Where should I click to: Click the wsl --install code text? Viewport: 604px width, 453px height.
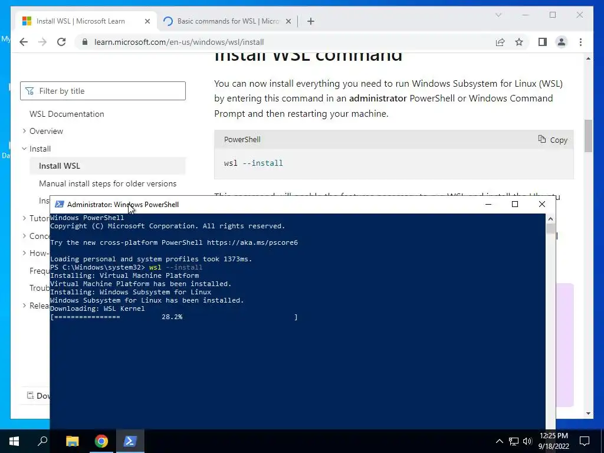(254, 163)
